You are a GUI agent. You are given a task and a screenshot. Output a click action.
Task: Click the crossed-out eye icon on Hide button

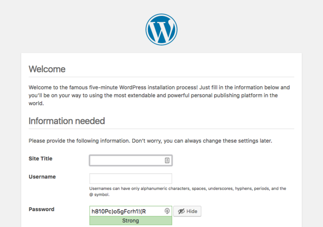click(181, 212)
